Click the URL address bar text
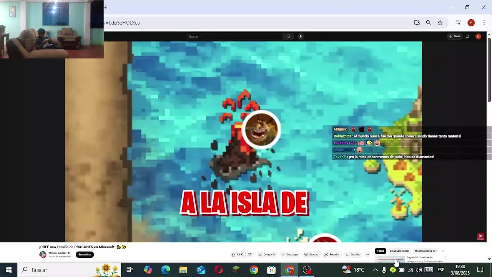The height and width of the screenshot is (277, 492). 122,23
